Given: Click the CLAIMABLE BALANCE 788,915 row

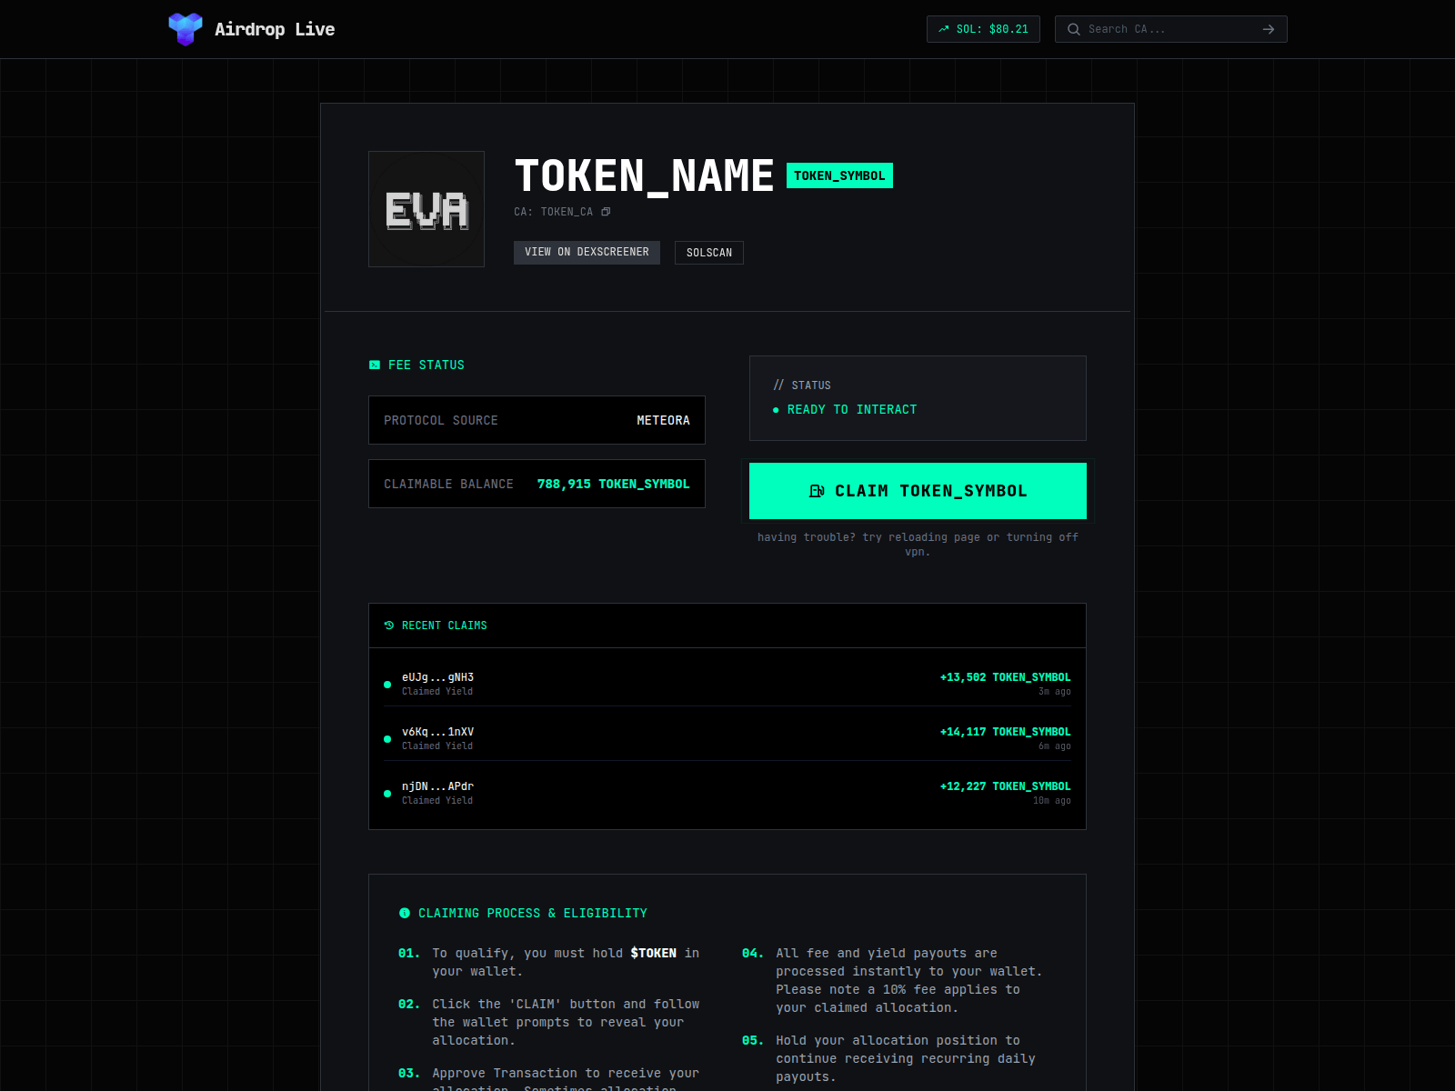Looking at the screenshot, I should click(537, 484).
